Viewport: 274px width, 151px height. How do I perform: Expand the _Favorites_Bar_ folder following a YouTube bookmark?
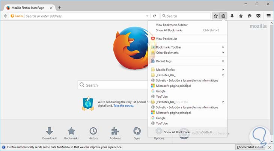[x=188, y=102]
